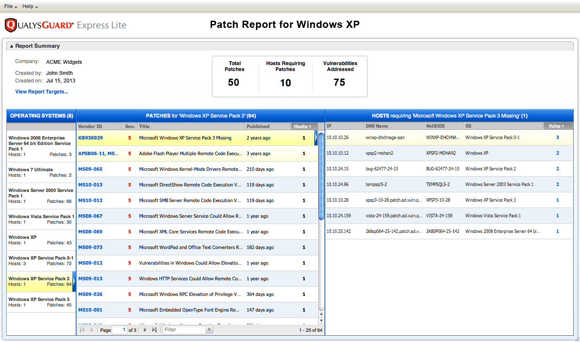Go to previous page of patches

91,330
